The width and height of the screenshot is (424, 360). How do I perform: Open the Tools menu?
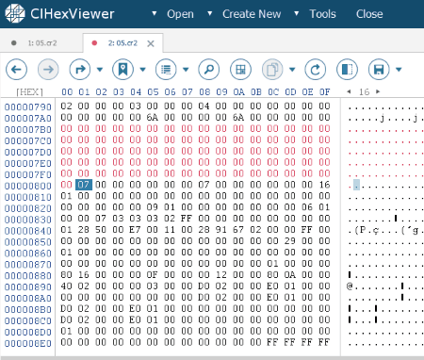pos(322,14)
